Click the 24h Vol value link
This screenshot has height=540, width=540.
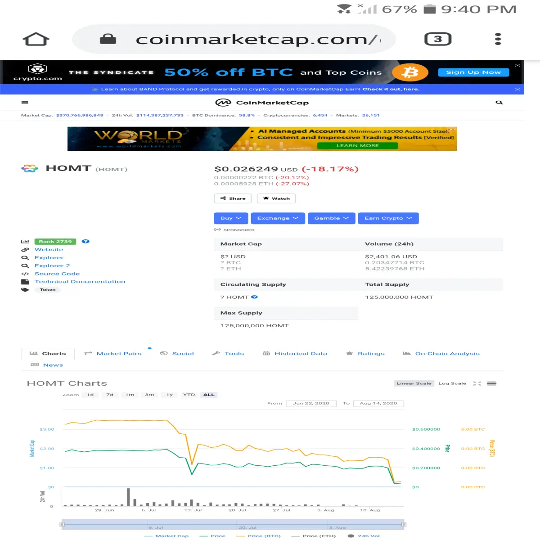(x=160, y=115)
